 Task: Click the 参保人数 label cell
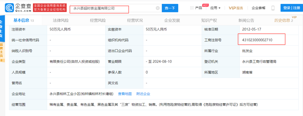click(124, 72)
